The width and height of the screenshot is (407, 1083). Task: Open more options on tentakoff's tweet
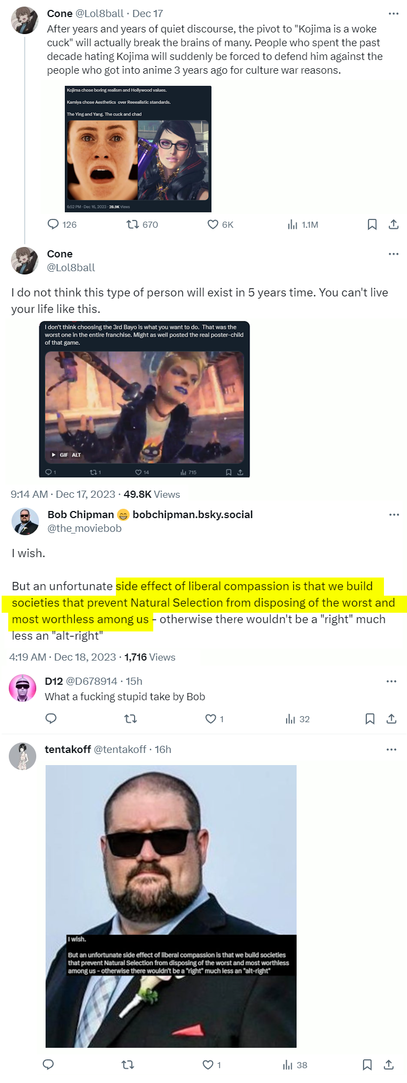click(x=391, y=750)
